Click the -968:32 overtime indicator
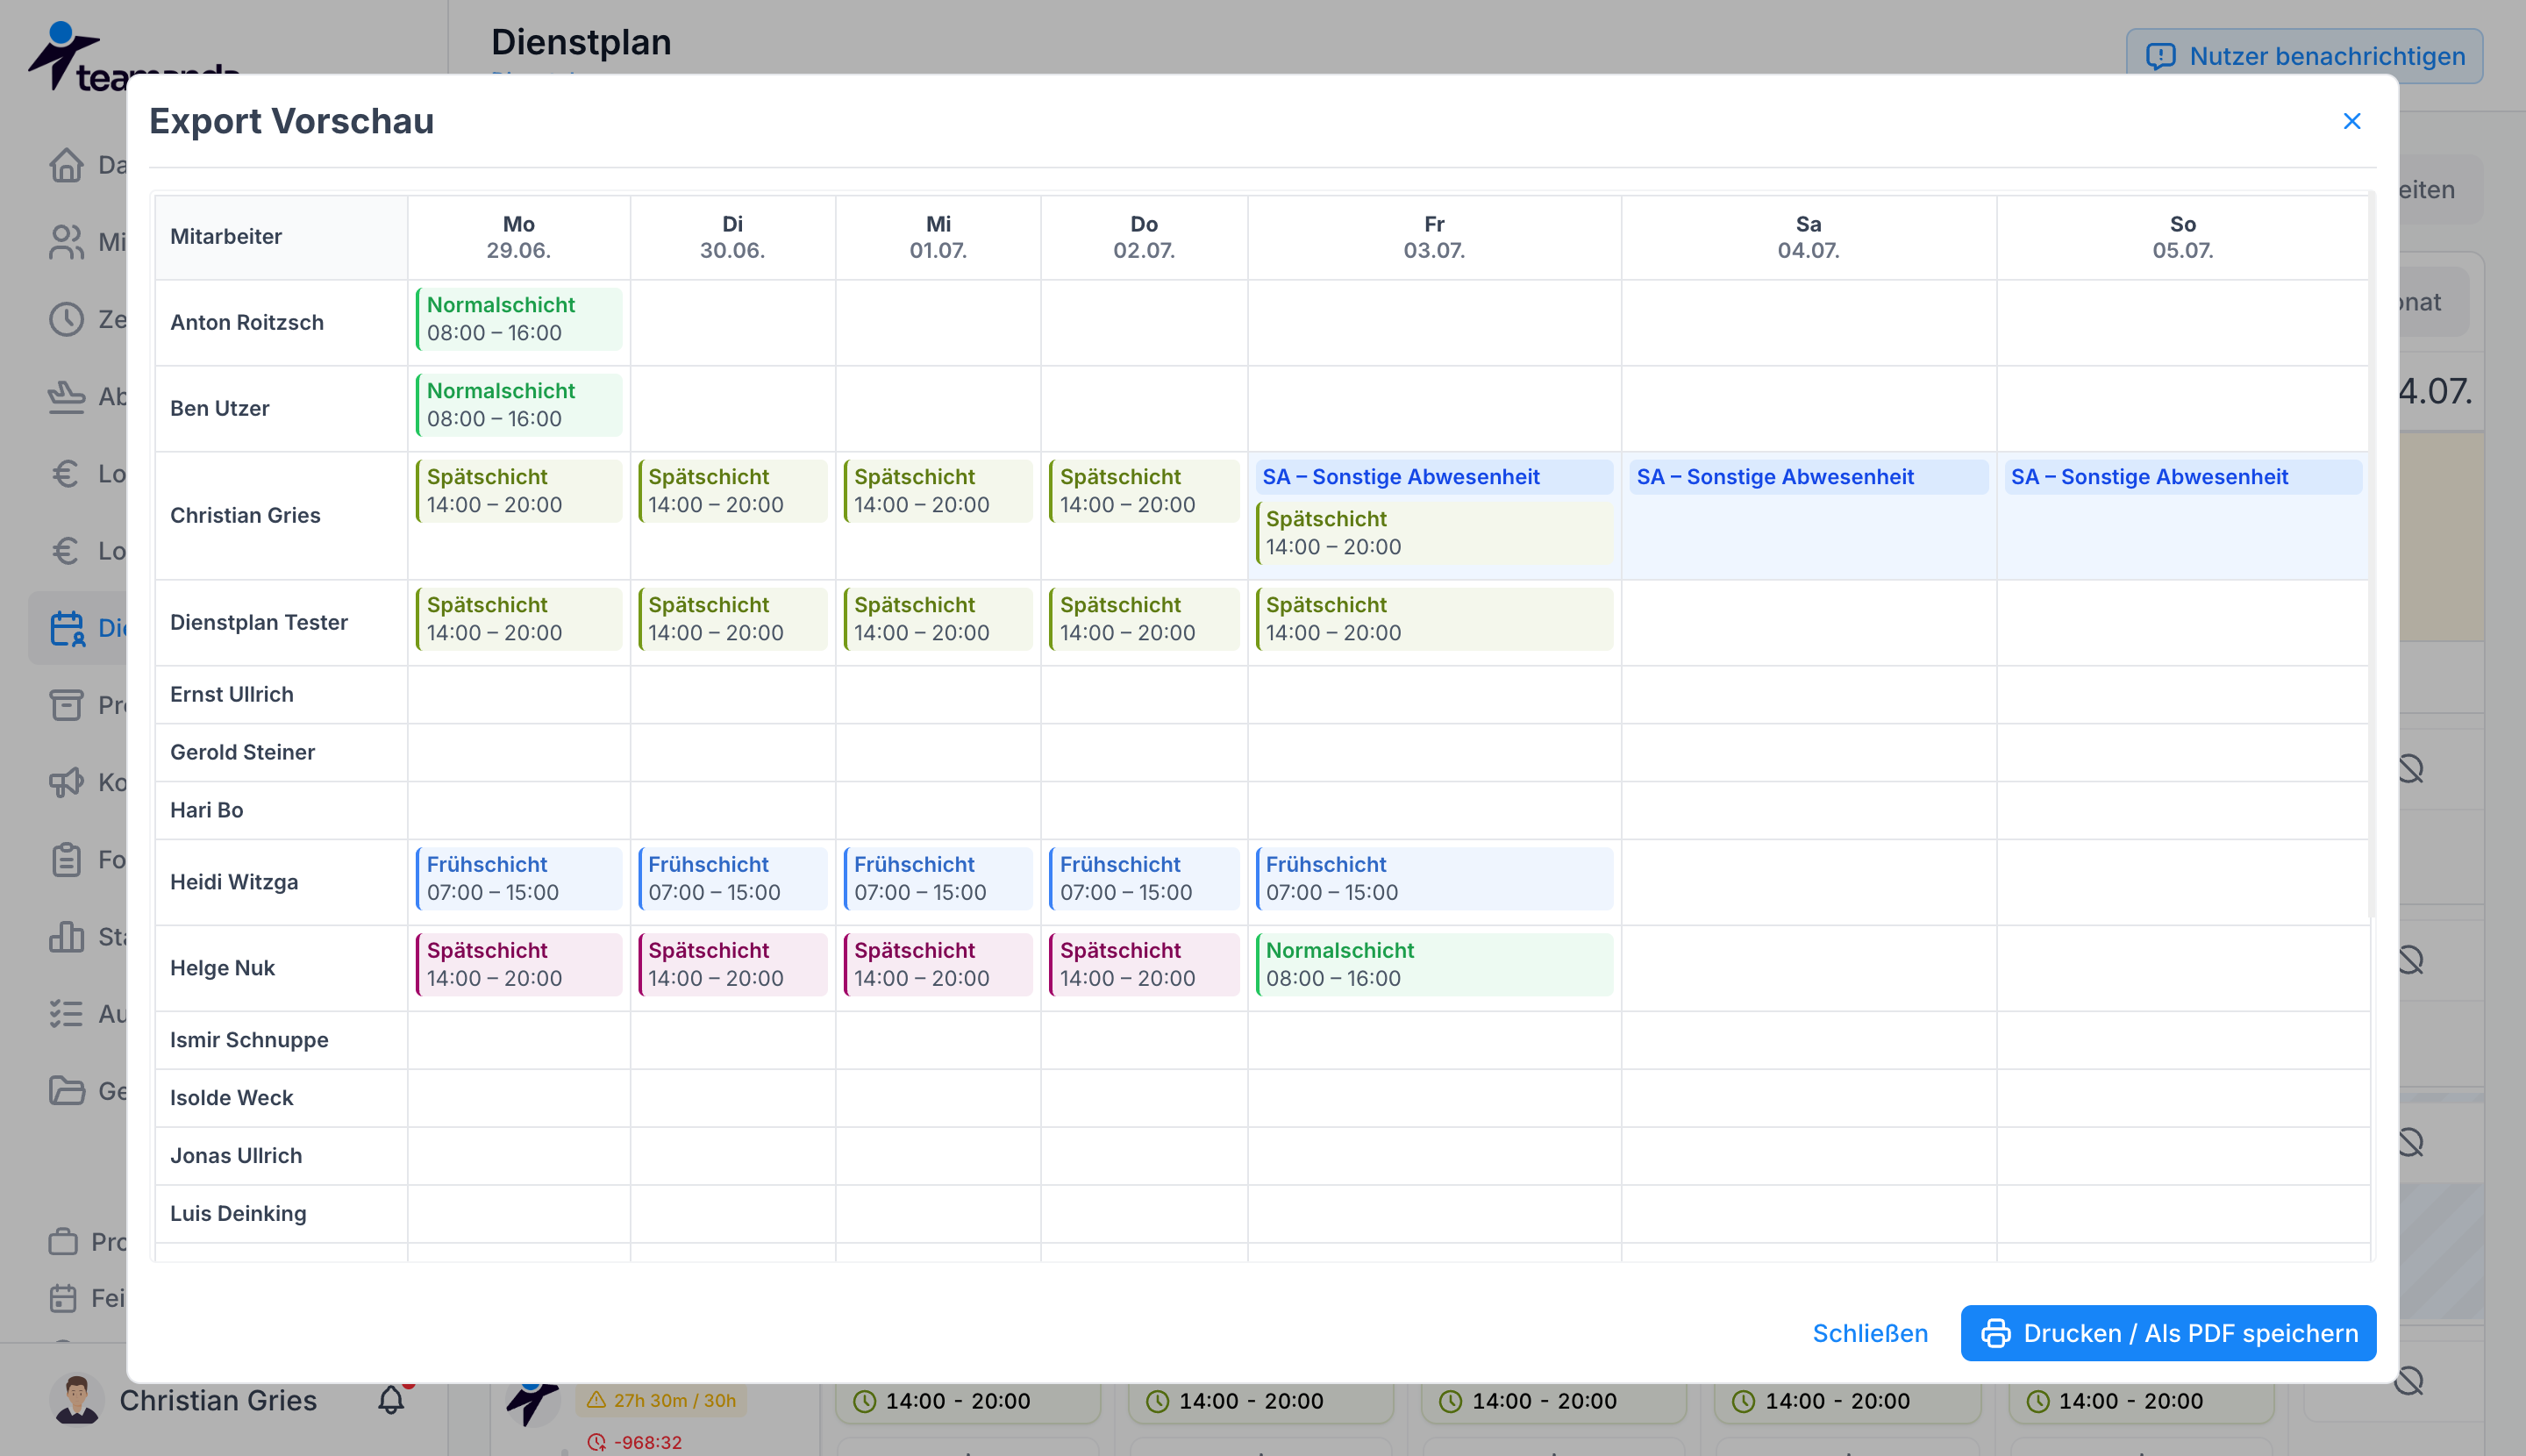The image size is (2526, 1456). tap(634, 1442)
